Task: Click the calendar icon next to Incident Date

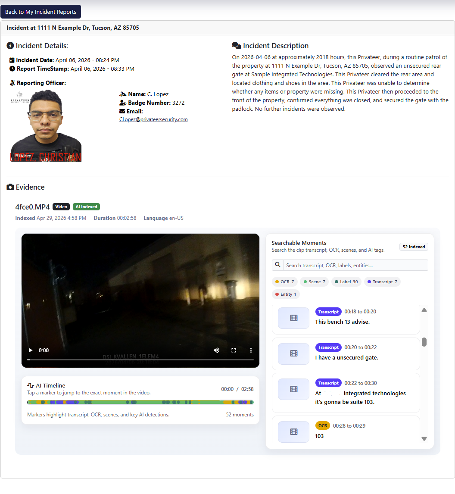Action: (x=11, y=60)
